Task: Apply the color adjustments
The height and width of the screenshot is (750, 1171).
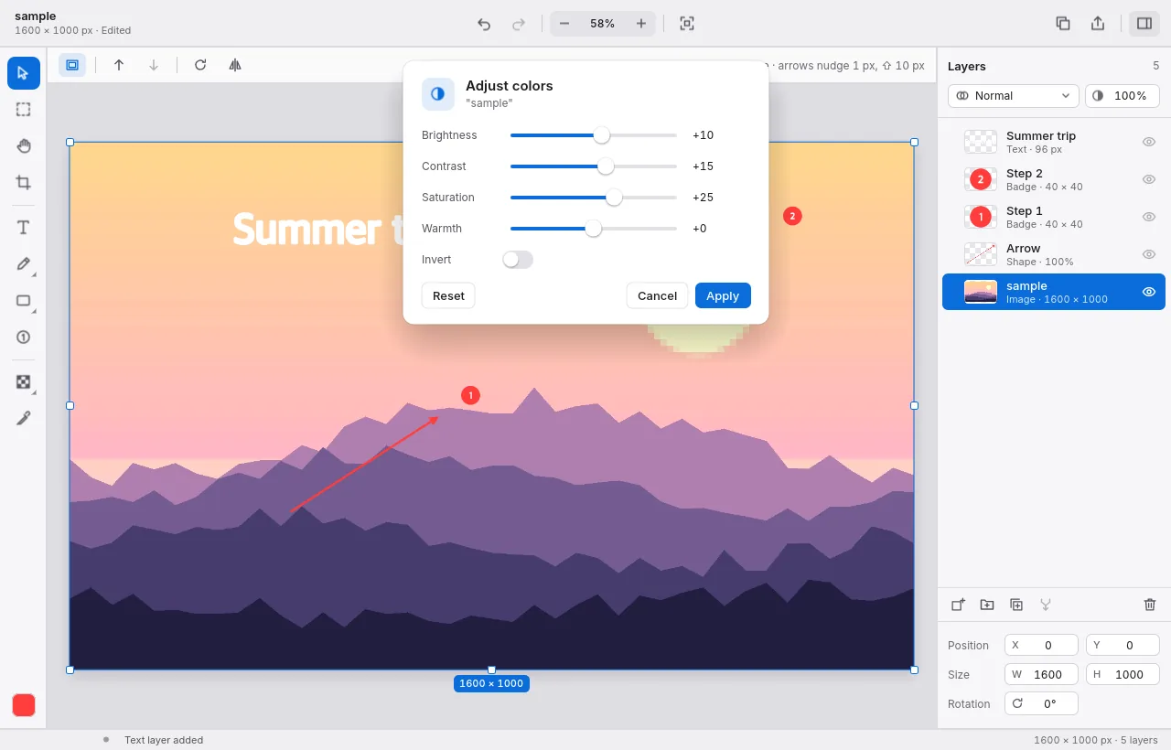Action: click(723, 295)
